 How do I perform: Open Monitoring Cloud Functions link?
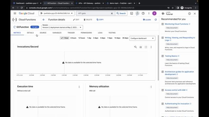(176, 24)
